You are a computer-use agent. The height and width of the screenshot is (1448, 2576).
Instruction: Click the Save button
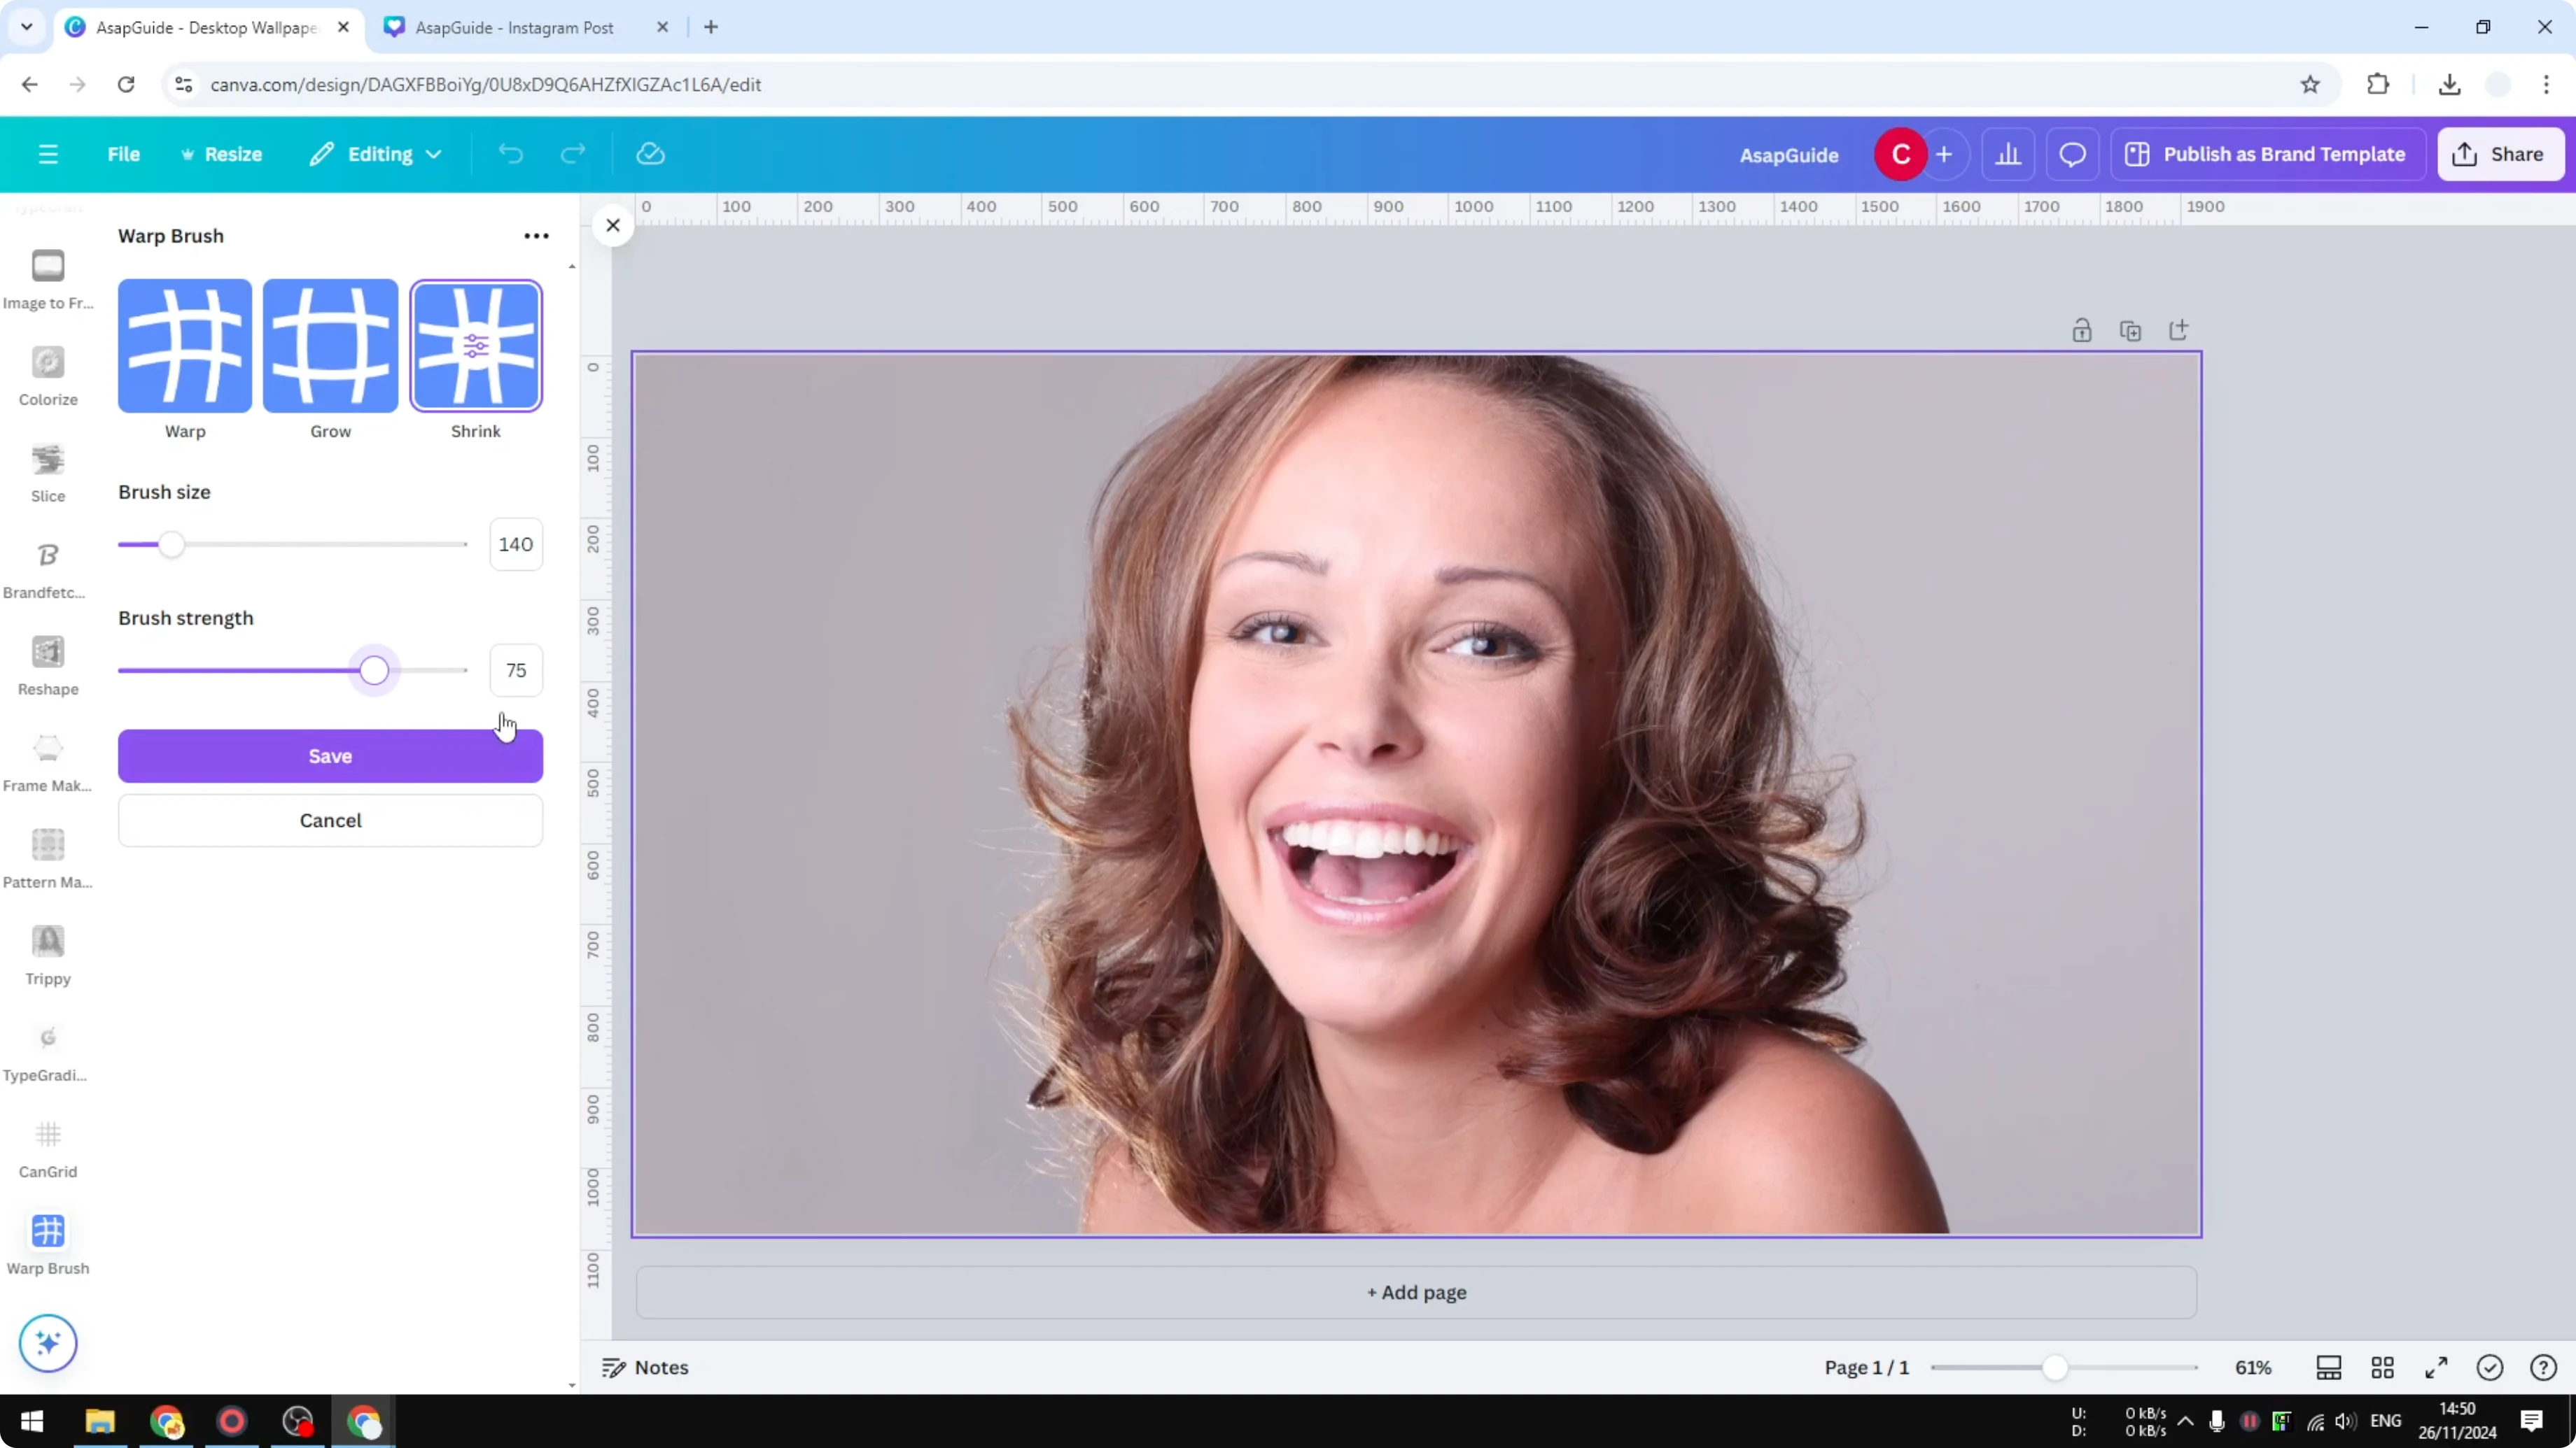click(330, 756)
